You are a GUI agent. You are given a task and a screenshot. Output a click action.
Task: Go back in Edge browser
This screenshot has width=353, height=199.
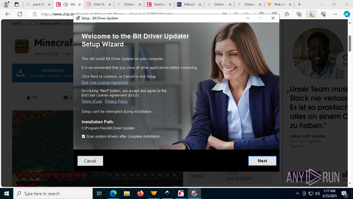8,14
